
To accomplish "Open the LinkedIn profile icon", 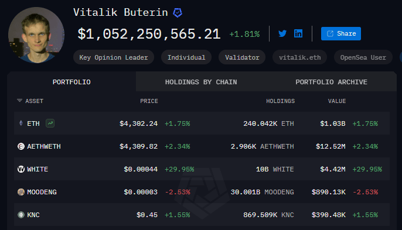I will pyautogui.click(x=298, y=33).
